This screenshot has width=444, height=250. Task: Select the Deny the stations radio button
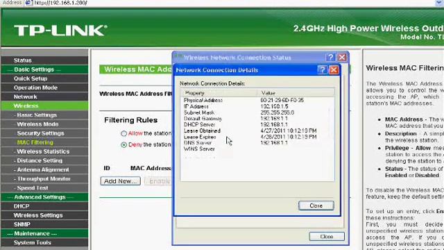(123, 145)
